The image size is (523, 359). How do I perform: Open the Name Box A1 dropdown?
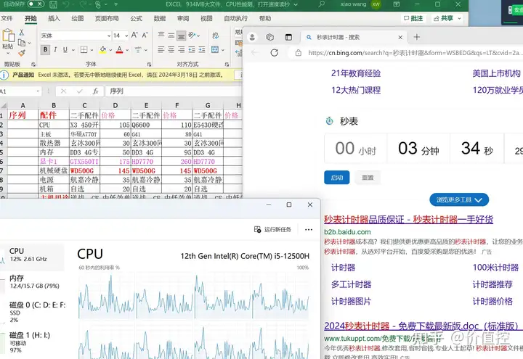pos(38,91)
